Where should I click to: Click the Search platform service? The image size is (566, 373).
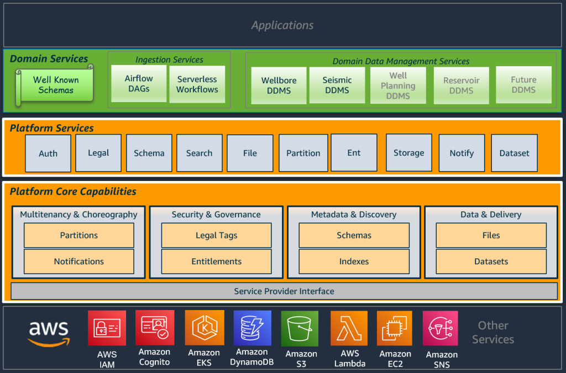pos(199,153)
